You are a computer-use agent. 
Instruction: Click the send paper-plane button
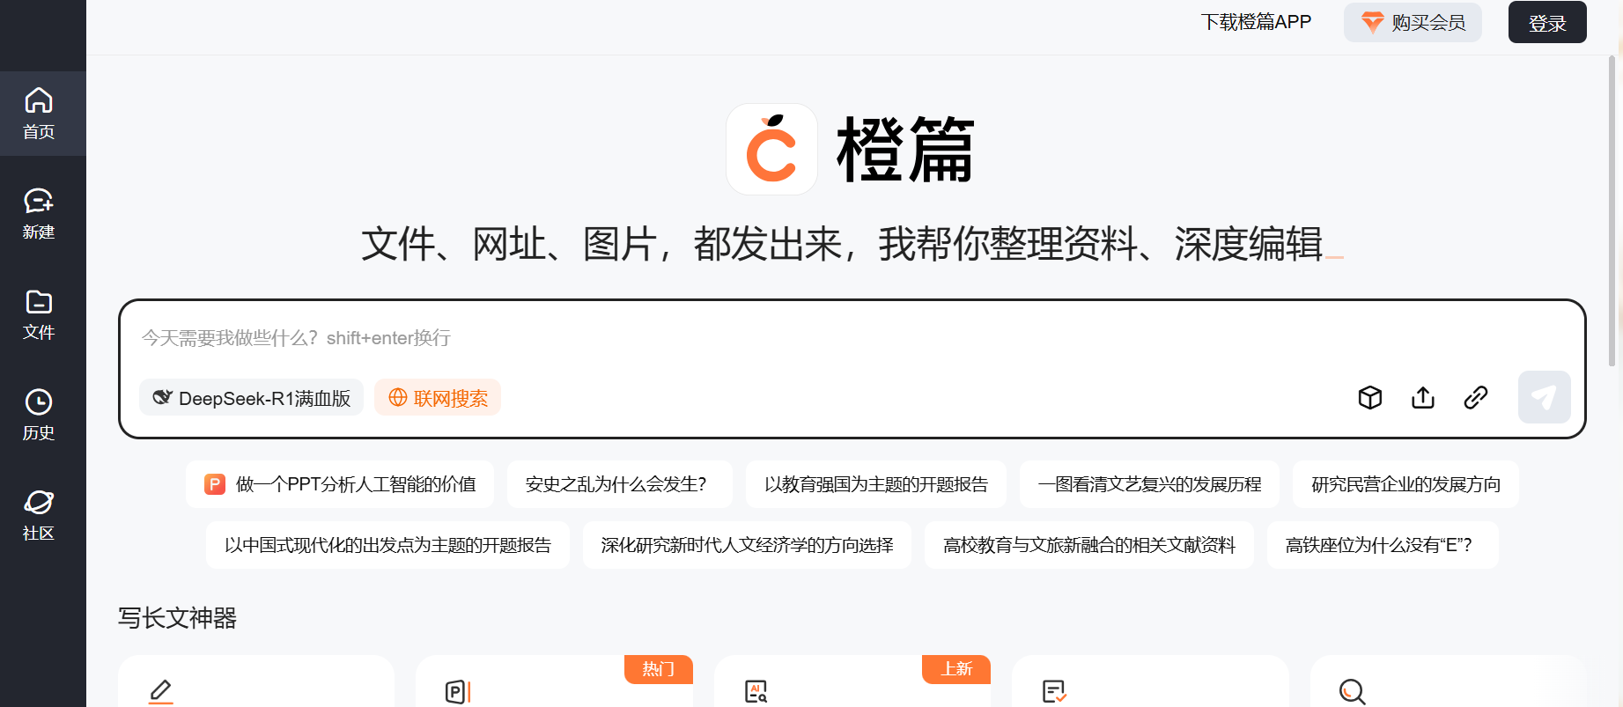(1545, 397)
